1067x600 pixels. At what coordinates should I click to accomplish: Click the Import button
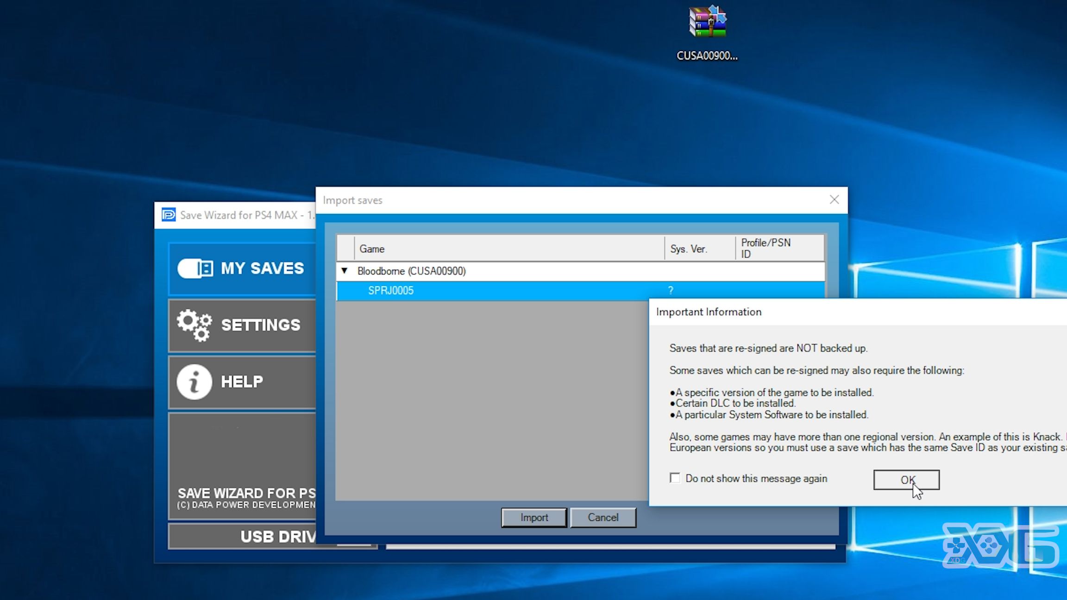pos(533,518)
